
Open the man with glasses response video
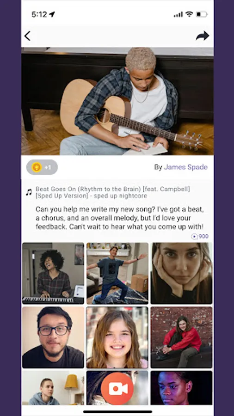[x=53, y=337]
